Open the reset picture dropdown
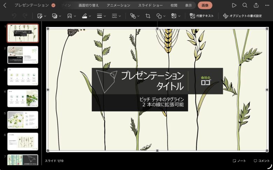Image resolution: width=273 pixels, height=170 pixels. point(176,16)
